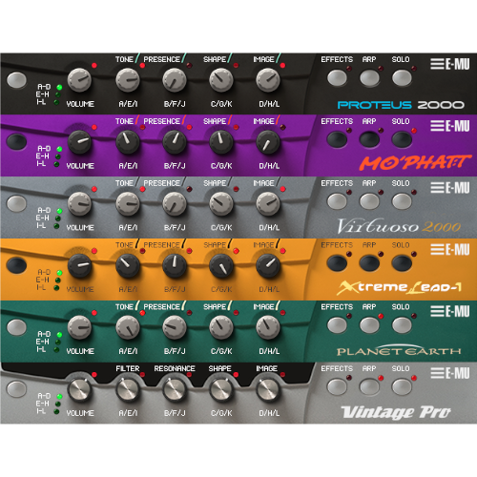Adjust the Vintage Pro Filter knob
The height and width of the screenshot is (477, 477).
(x=128, y=389)
